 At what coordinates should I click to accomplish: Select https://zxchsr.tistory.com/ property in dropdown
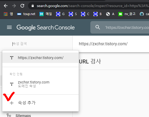click(x=40, y=58)
